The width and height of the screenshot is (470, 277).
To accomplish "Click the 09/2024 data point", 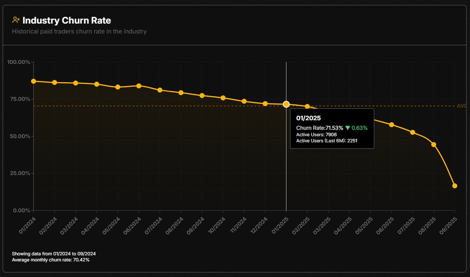I will coord(202,95).
